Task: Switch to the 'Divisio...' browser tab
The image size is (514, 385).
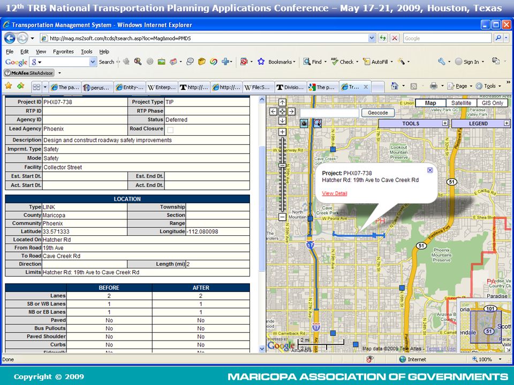Action: pyautogui.click(x=291, y=87)
